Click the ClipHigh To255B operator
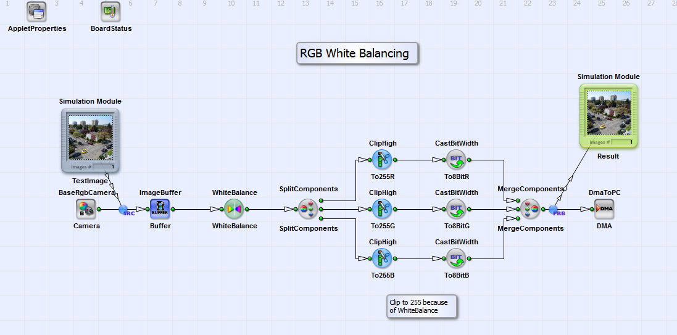 click(x=383, y=257)
